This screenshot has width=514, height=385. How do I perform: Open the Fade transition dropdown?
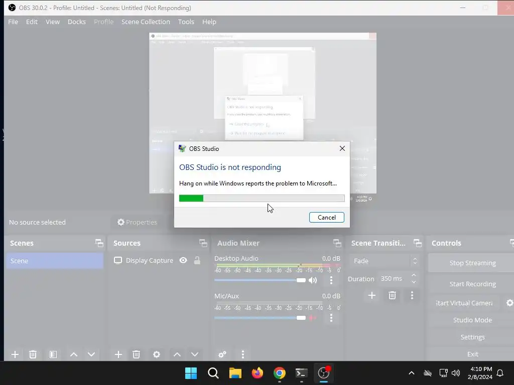pos(384,261)
